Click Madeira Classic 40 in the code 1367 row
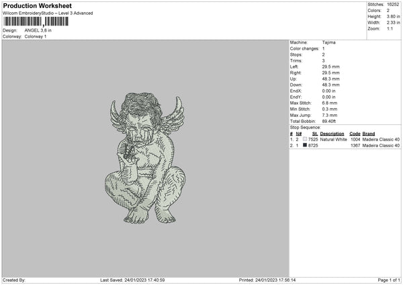The height and width of the screenshot is (285, 403). point(381,146)
